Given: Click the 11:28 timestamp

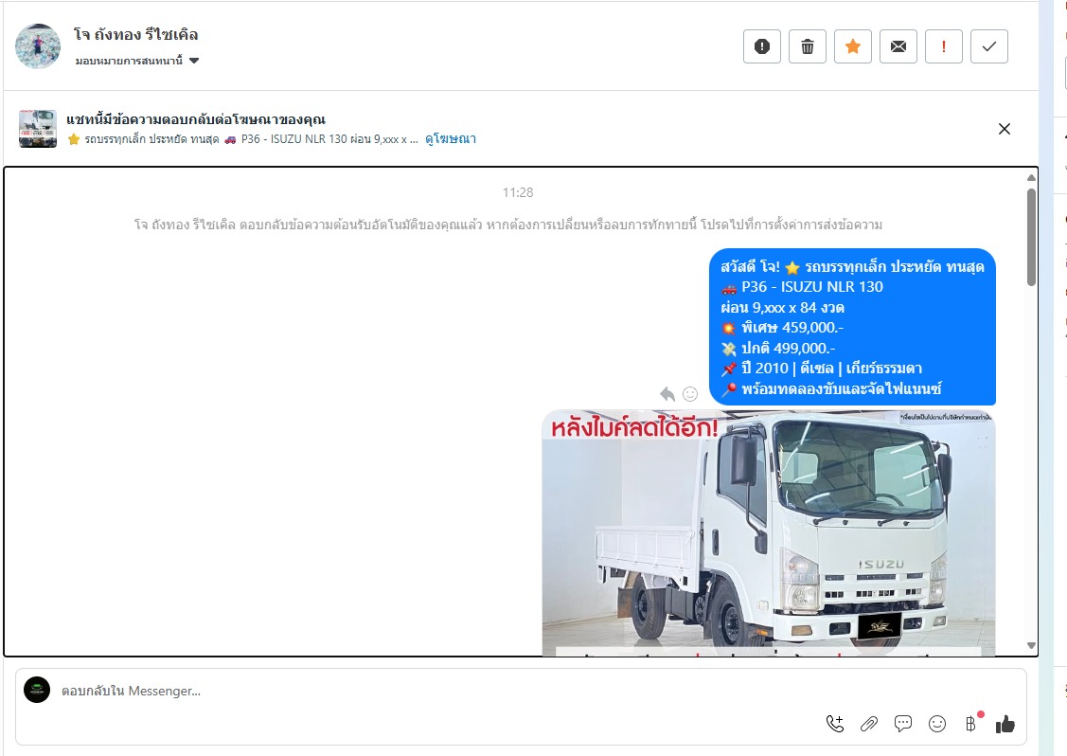Looking at the screenshot, I should pos(518,192).
